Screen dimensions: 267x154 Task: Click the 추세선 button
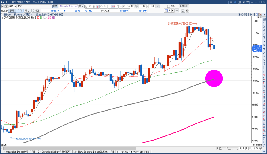(35, 10)
